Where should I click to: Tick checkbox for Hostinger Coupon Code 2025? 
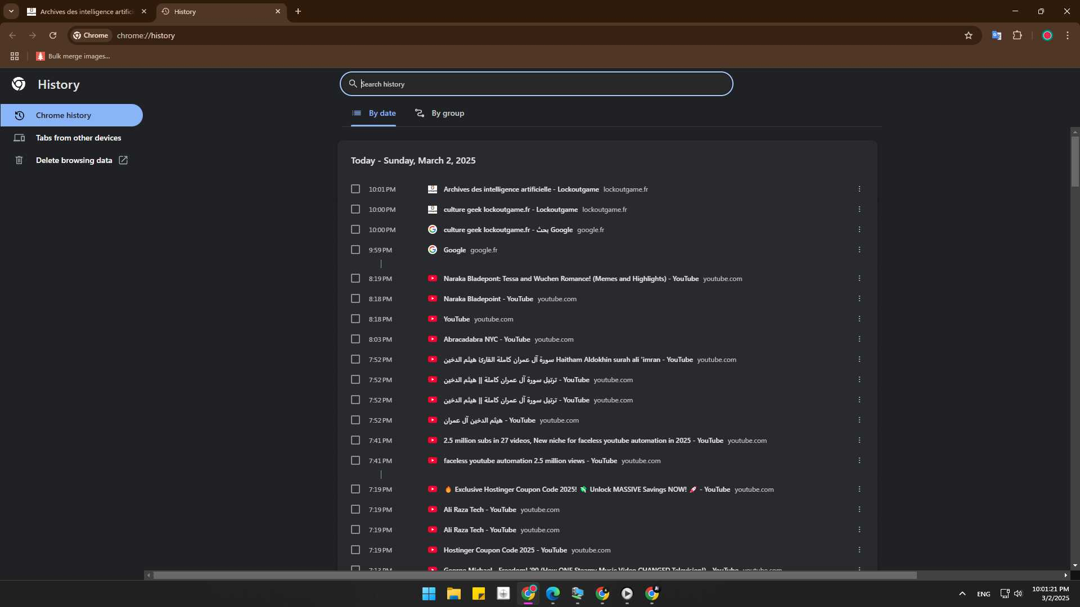click(355, 550)
